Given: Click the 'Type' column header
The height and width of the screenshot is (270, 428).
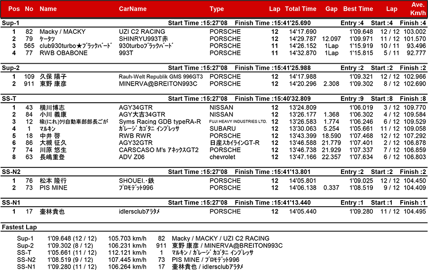Looking at the screenshot, I should [x=217, y=9].
